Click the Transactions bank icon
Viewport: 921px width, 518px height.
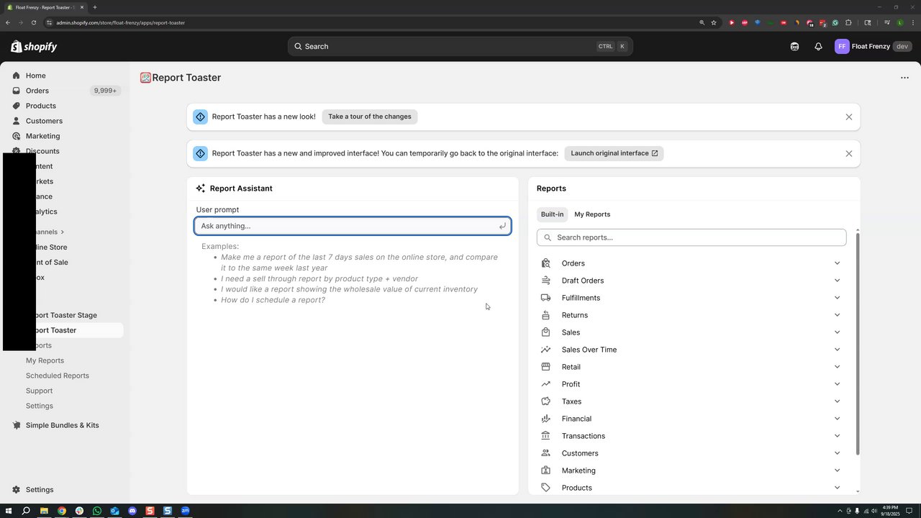pos(545,436)
